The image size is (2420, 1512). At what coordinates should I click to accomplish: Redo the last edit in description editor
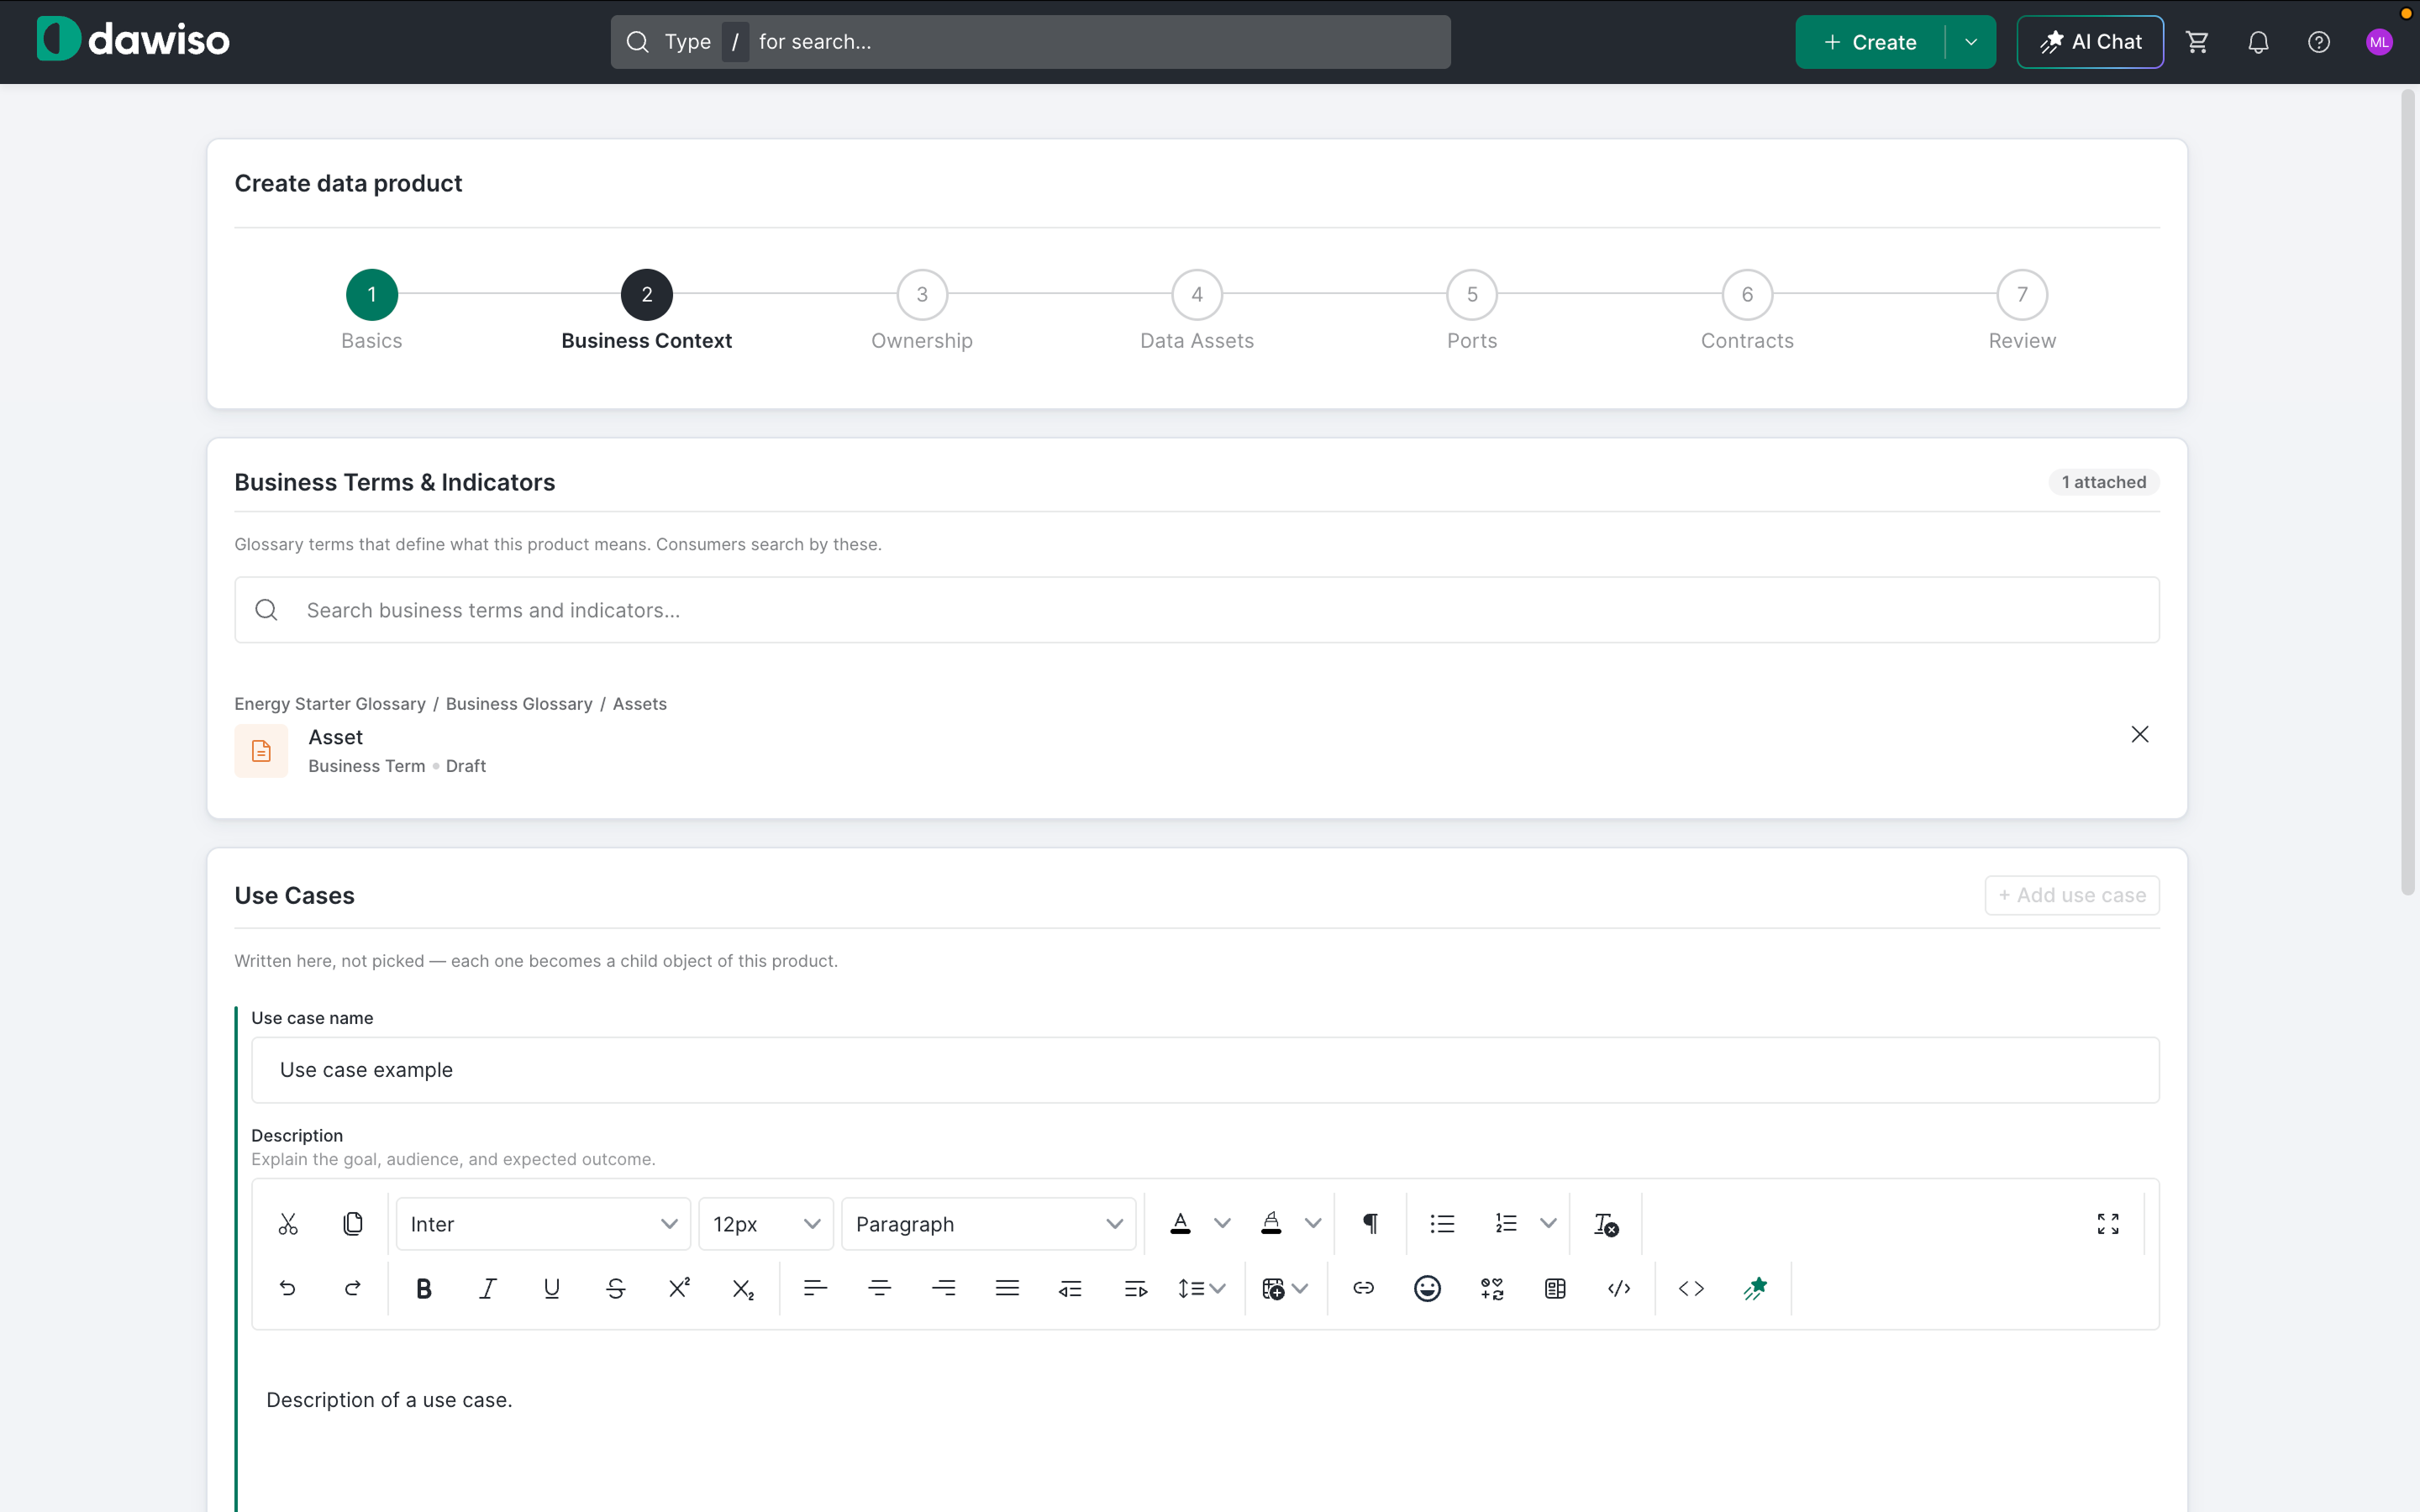(352, 1288)
